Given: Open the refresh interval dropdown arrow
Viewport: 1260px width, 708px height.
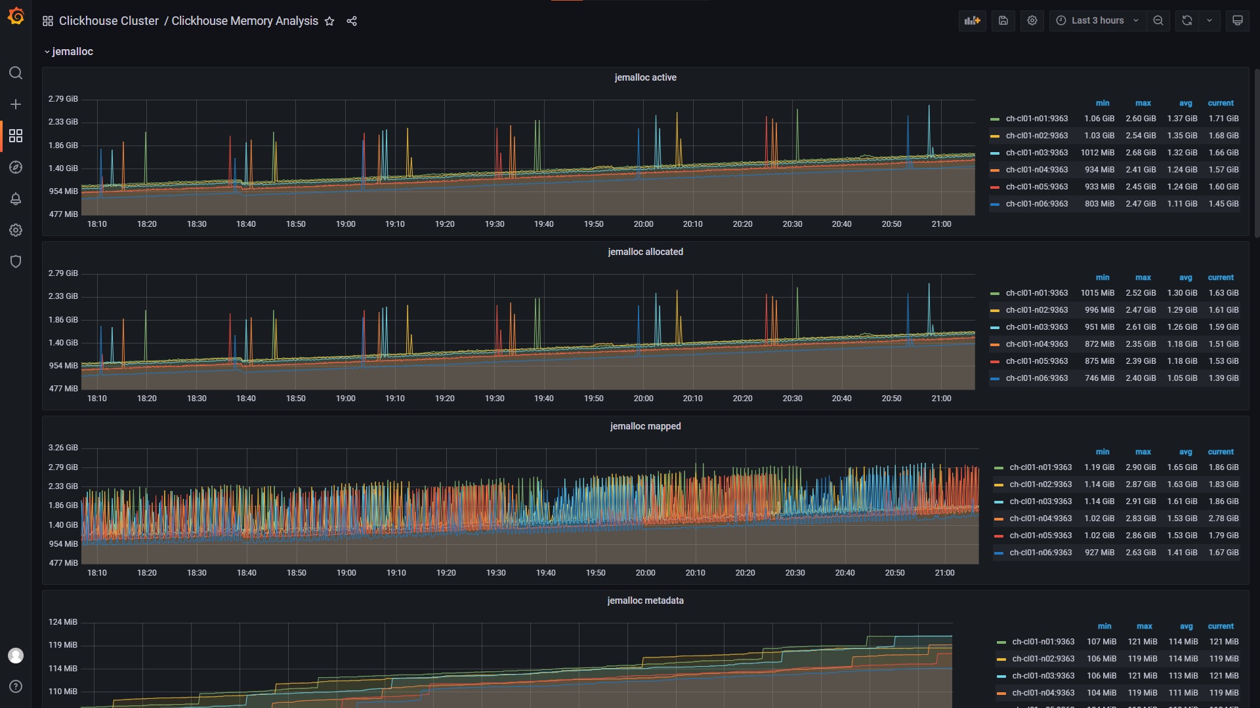Looking at the screenshot, I should [x=1209, y=21].
